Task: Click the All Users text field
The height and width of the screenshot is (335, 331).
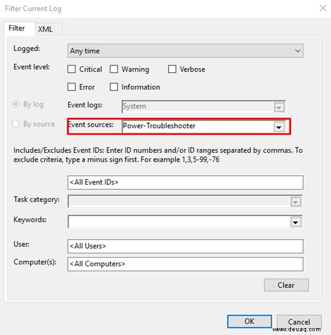Action: [x=185, y=246]
